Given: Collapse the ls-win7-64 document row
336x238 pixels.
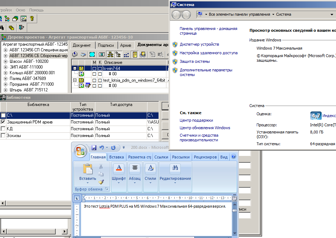Looking at the screenshot, I should point(75,69).
